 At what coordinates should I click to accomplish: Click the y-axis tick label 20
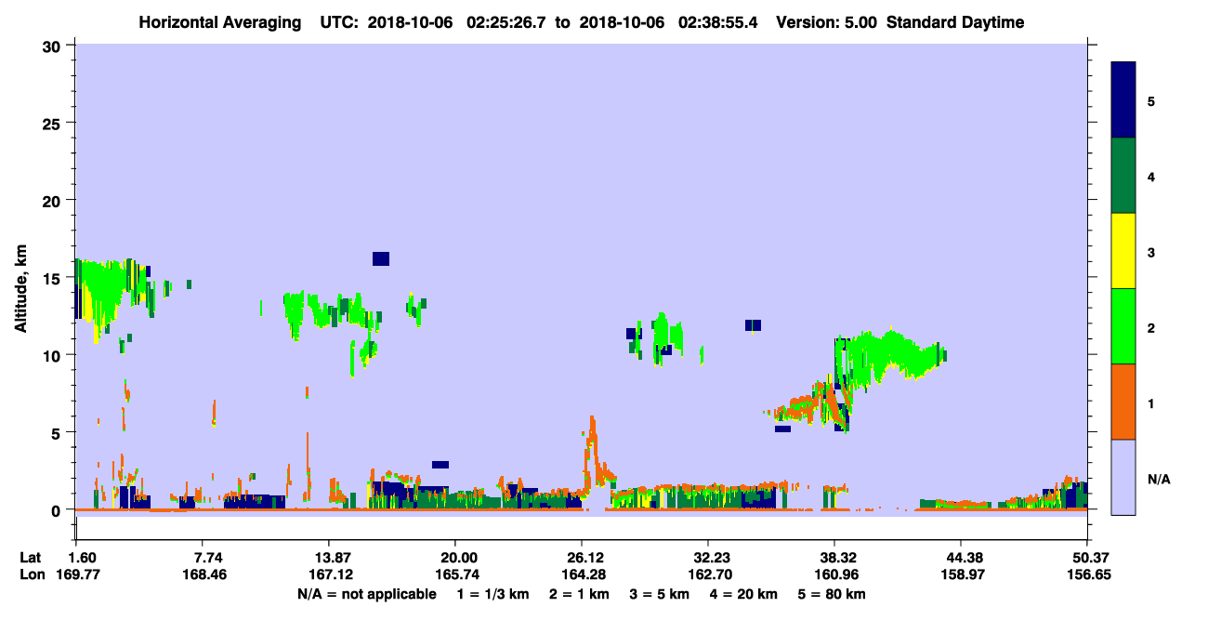[53, 201]
